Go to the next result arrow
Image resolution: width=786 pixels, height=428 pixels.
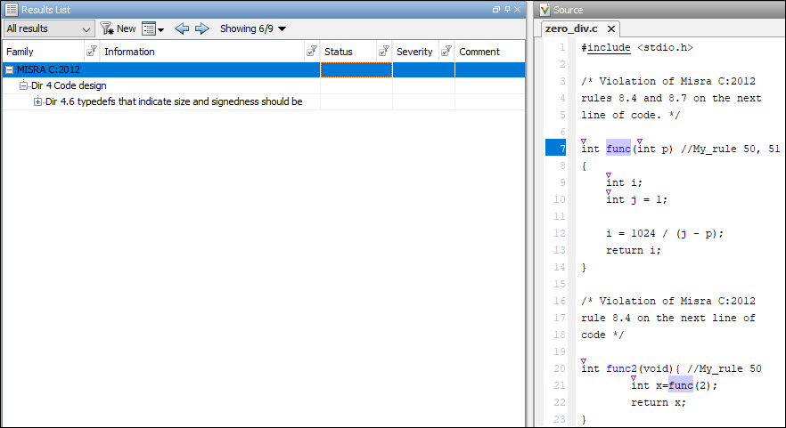pyautogui.click(x=201, y=28)
